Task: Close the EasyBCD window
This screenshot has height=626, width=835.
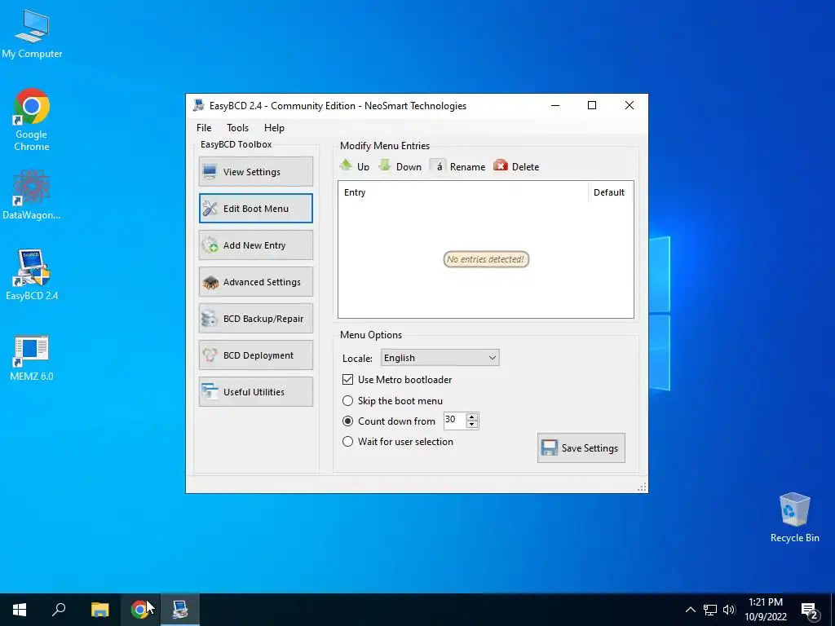Action: 630,105
